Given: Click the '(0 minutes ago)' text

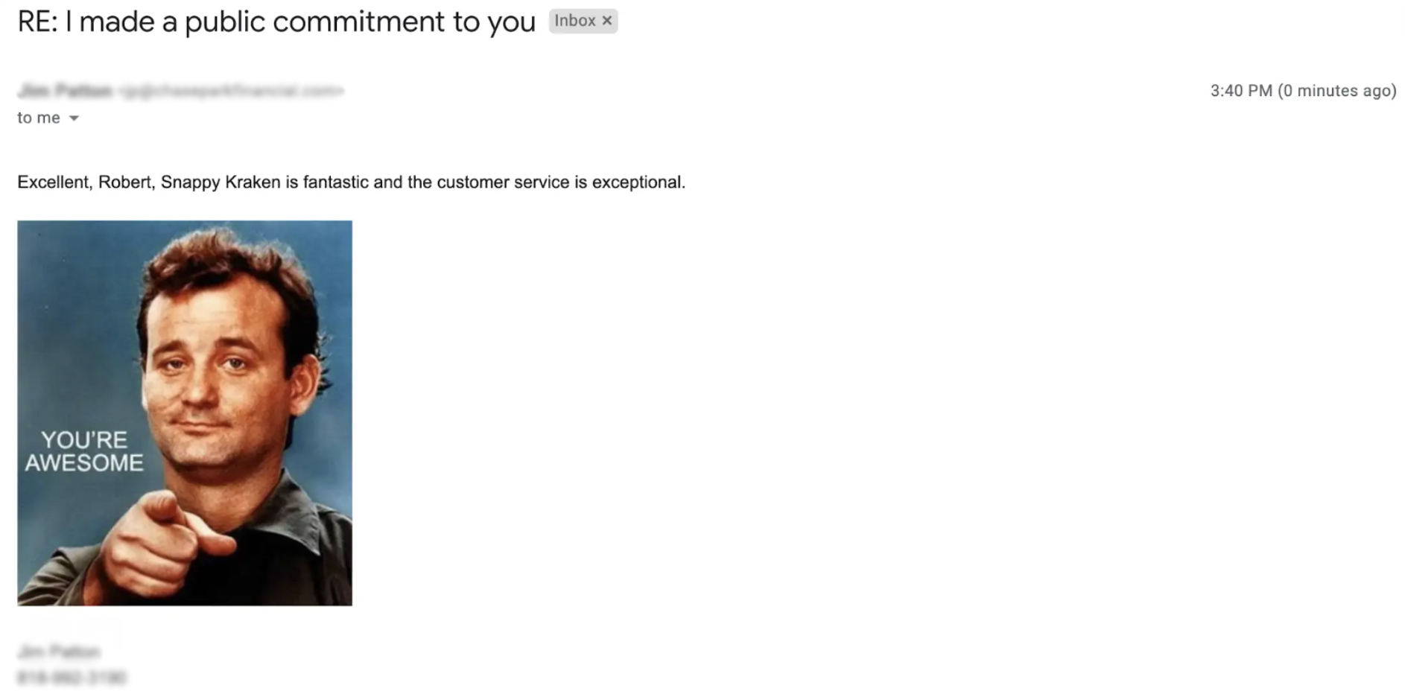Looking at the screenshot, I should coord(1336,91).
